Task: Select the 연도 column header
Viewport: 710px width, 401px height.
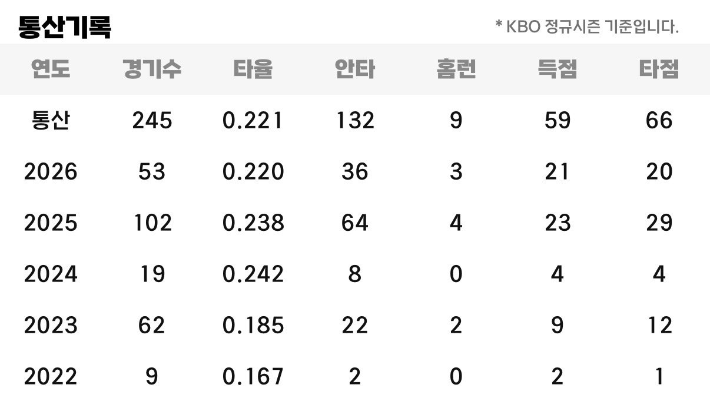Action: (x=51, y=69)
